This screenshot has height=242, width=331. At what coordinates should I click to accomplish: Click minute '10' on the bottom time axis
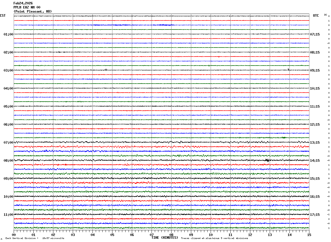tap(211, 235)
